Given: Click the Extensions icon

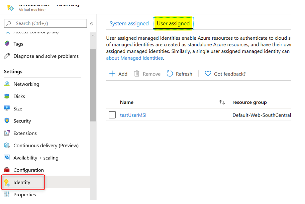Looking at the screenshot, I should 7,133.
